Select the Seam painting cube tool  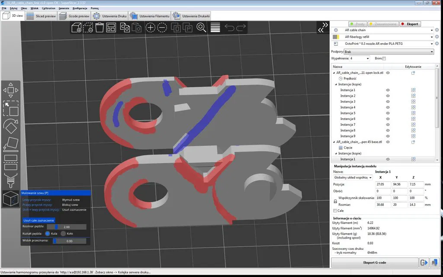(11, 198)
